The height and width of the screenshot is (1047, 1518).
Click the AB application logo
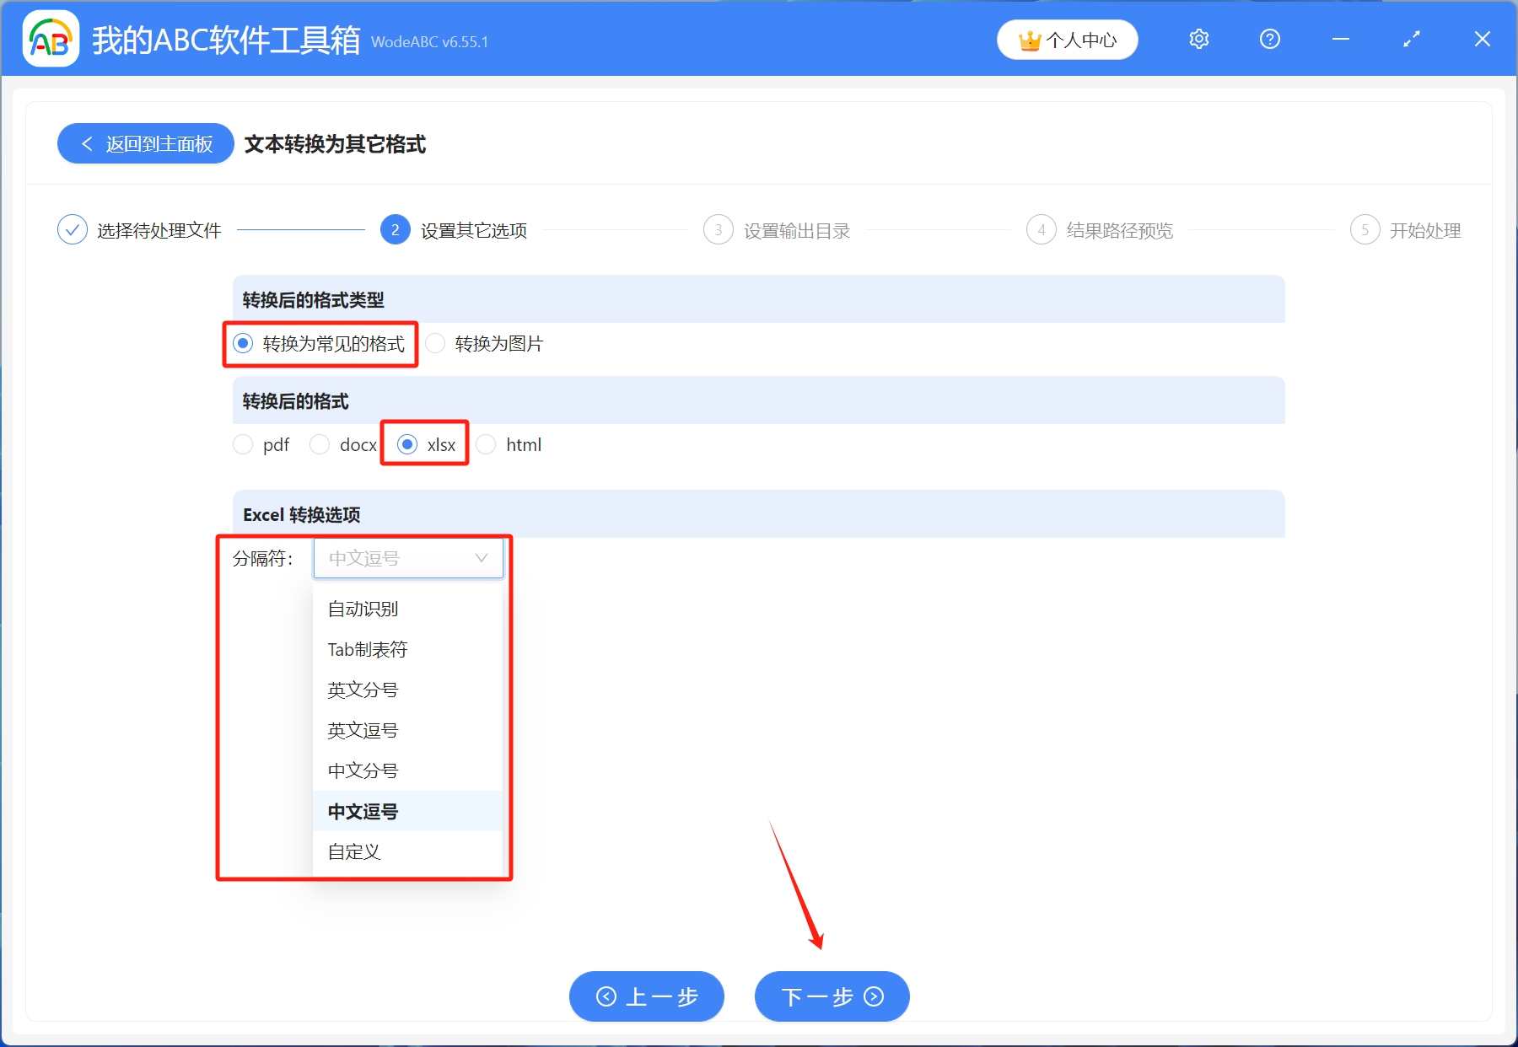click(x=51, y=39)
